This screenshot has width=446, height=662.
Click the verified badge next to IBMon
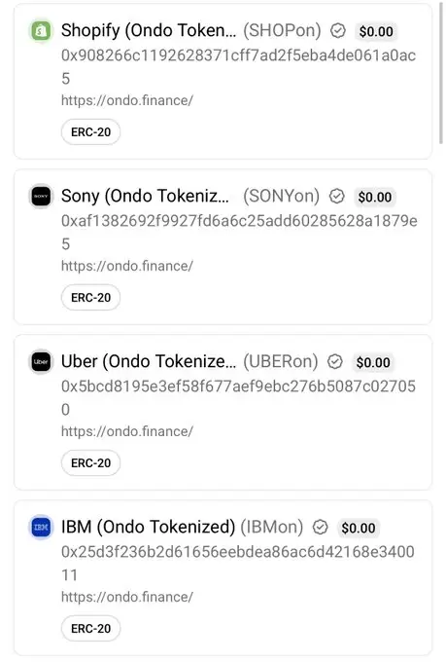320,527
